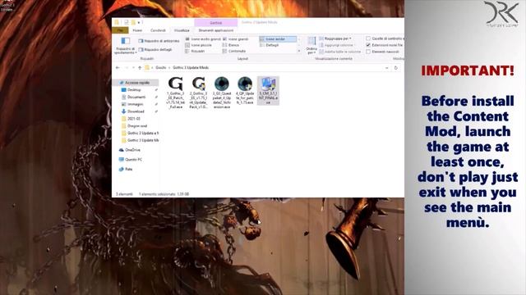Expand the address bar history dropdown

click(x=387, y=68)
